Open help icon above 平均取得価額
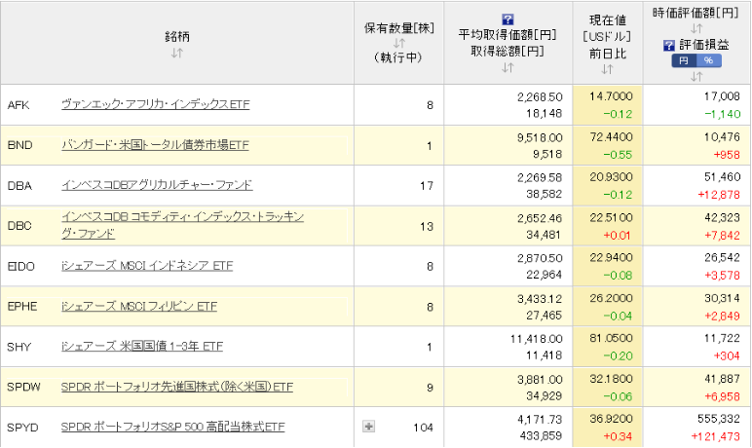 pyautogui.click(x=507, y=19)
